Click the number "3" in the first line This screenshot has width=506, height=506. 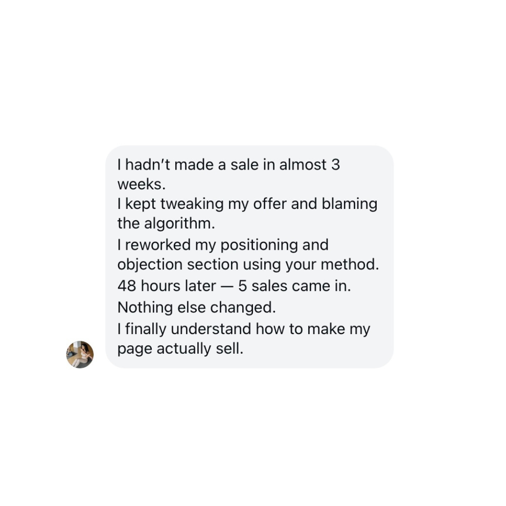coord(335,165)
